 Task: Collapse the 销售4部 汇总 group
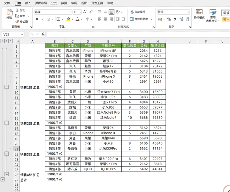6,174
